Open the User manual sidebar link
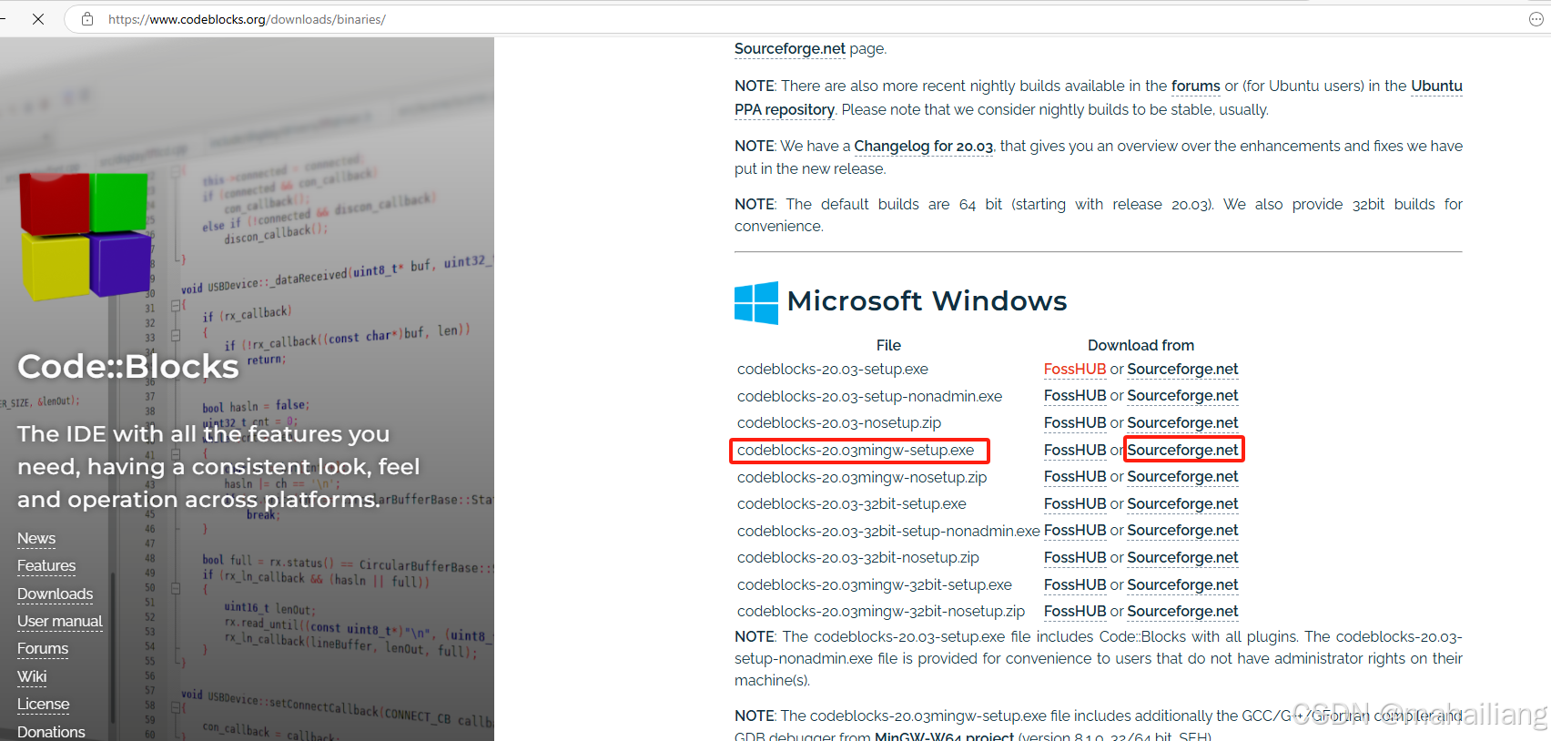This screenshot has height=741, width=1551. tap(60, 622)
